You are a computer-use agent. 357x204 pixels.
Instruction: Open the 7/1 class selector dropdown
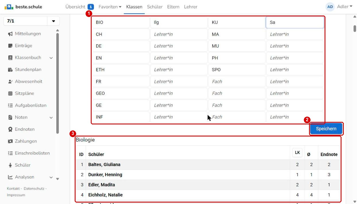click(x=53, y=21)
